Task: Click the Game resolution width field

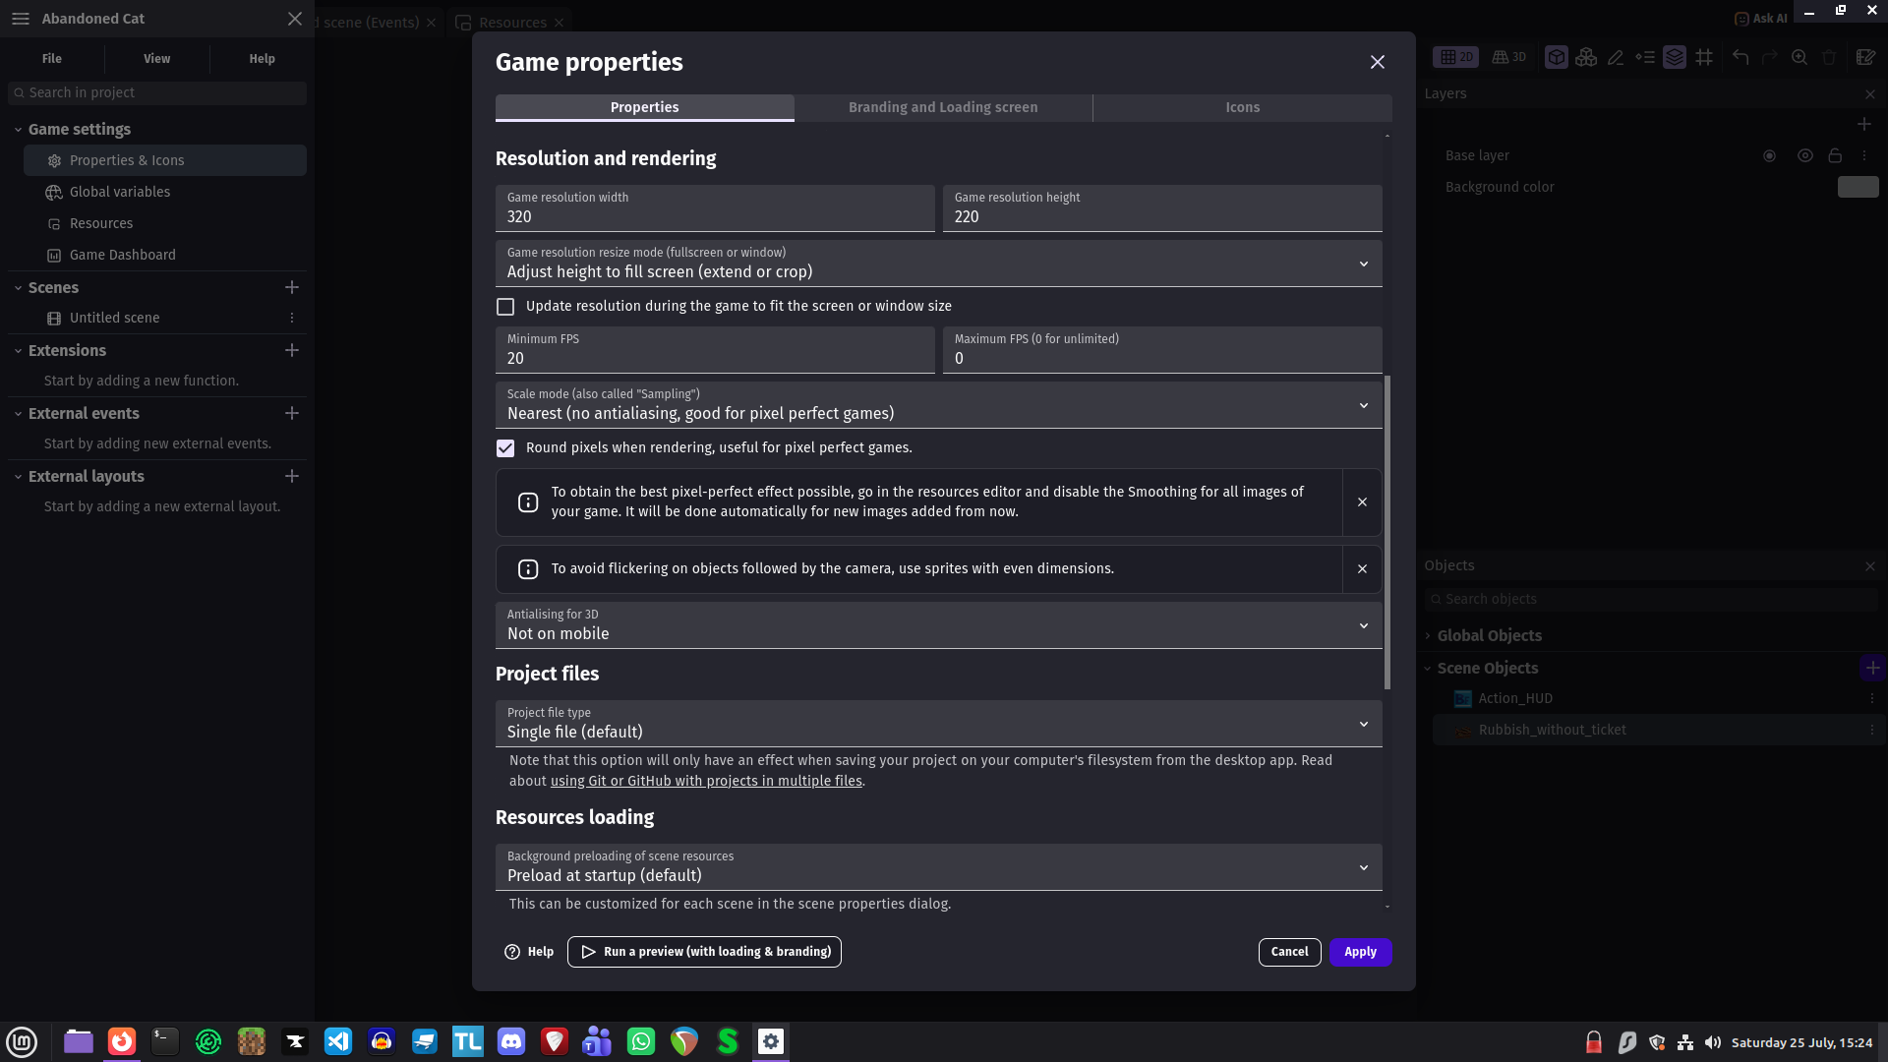Action: pos(715,208)
